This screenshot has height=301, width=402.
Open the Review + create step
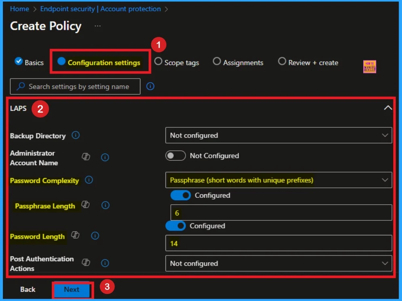click(x=308, y=62)
